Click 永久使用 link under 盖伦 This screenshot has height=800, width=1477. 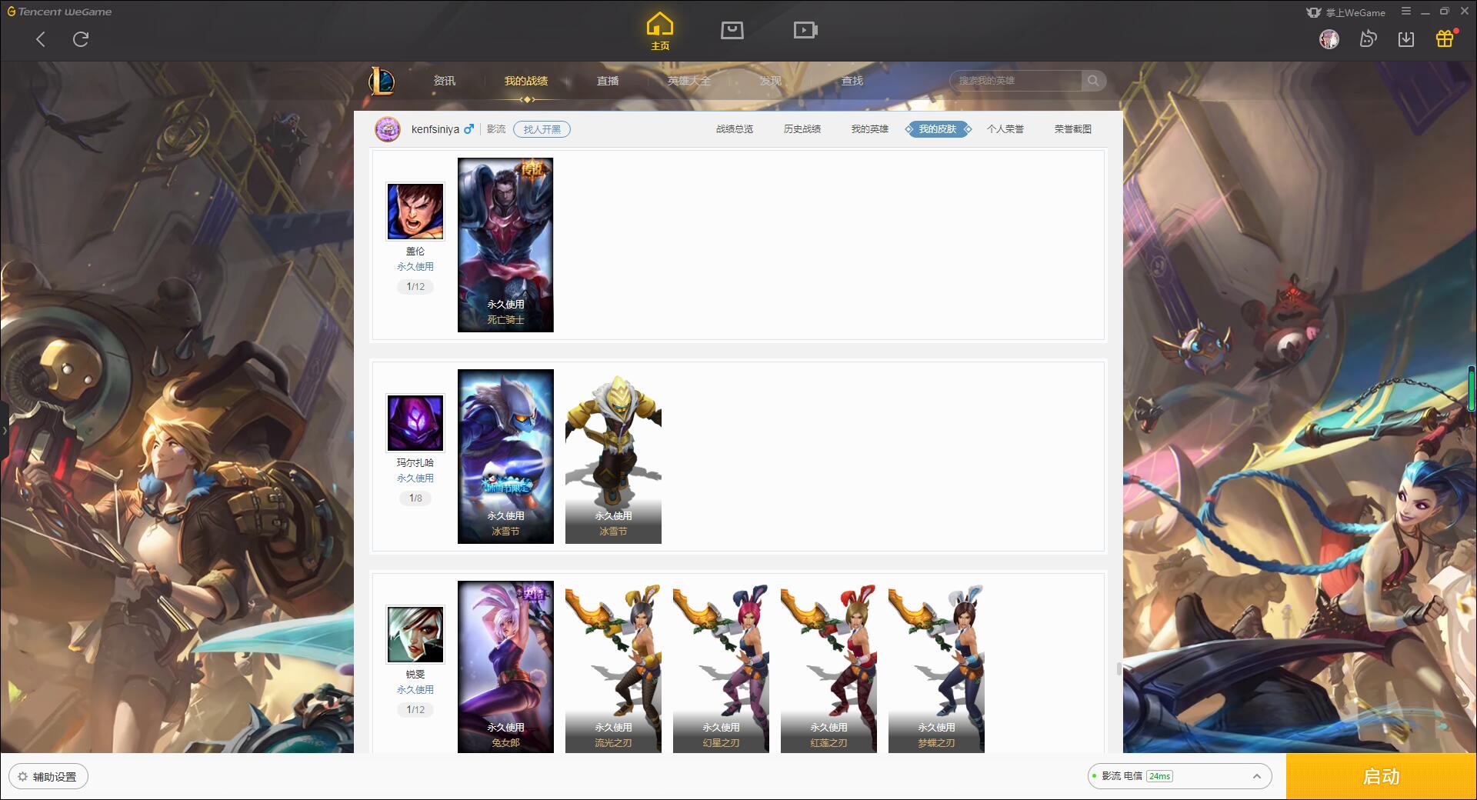pyautogui.click(x=415, y=267)
